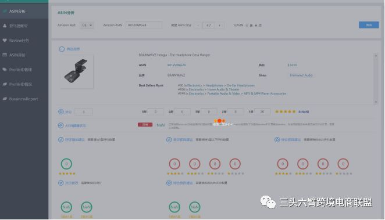Click the combined removal suggestion icon
Image resolution: width=385 pixels, height=220 pixels.
point(277,140)
